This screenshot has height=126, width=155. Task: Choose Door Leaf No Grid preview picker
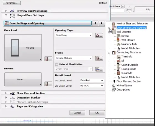point(23,48)
